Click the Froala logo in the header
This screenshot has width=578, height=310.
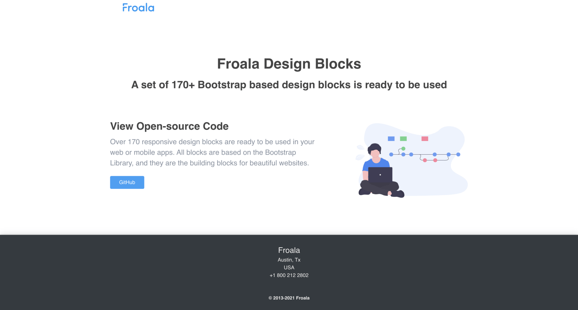coord(138,8)
